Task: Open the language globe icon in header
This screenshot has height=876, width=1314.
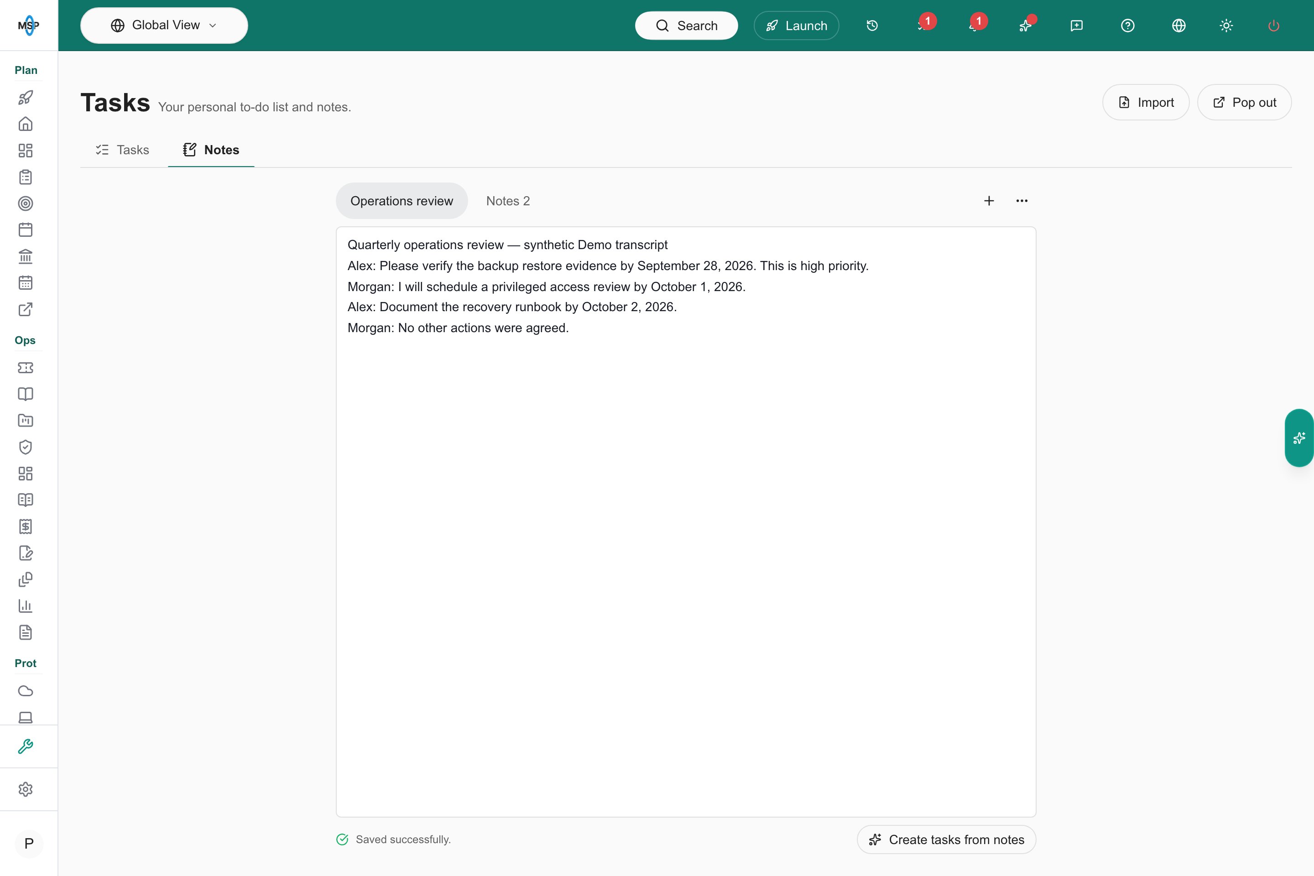Action: coord(1179,26)
